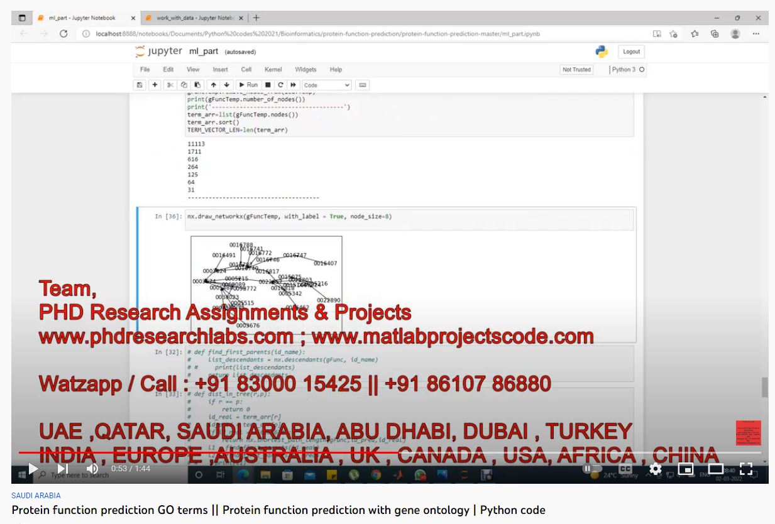Click the Run button in the Jupyter toolbar
Viewport: 775px width, 524px height.
pyautogui.click(x=248, y=85)
